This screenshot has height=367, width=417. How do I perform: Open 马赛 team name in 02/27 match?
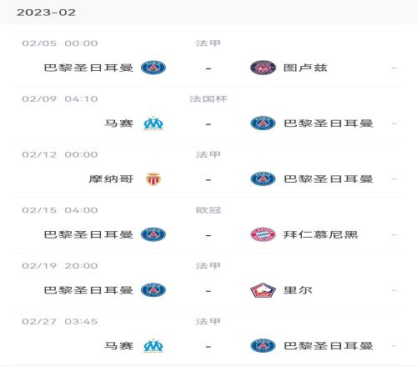coord(118,345)
